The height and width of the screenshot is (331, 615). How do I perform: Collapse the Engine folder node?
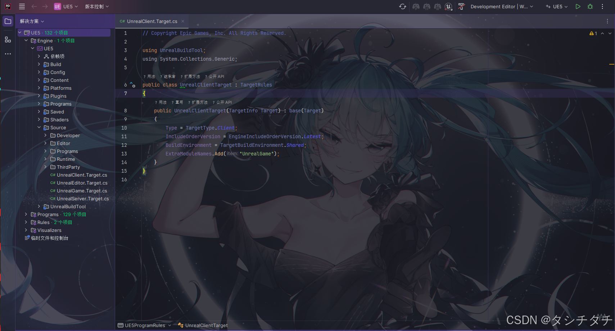[26, 41]
